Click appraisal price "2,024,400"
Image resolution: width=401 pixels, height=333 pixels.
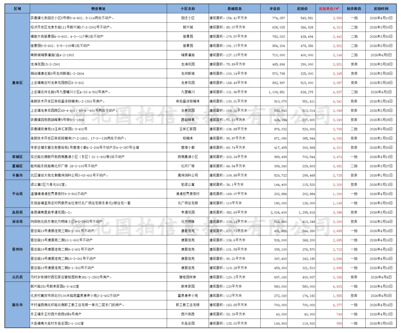coord(279,212)
